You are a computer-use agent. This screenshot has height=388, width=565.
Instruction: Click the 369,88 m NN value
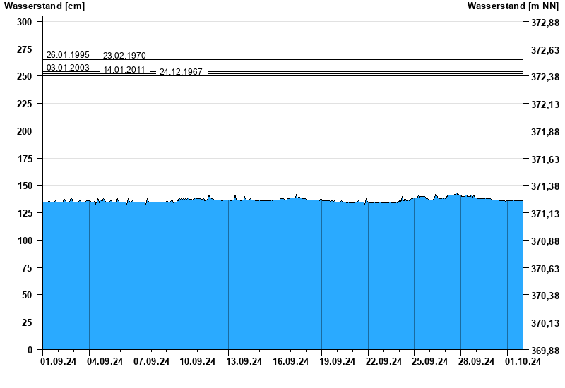[545, 351]
